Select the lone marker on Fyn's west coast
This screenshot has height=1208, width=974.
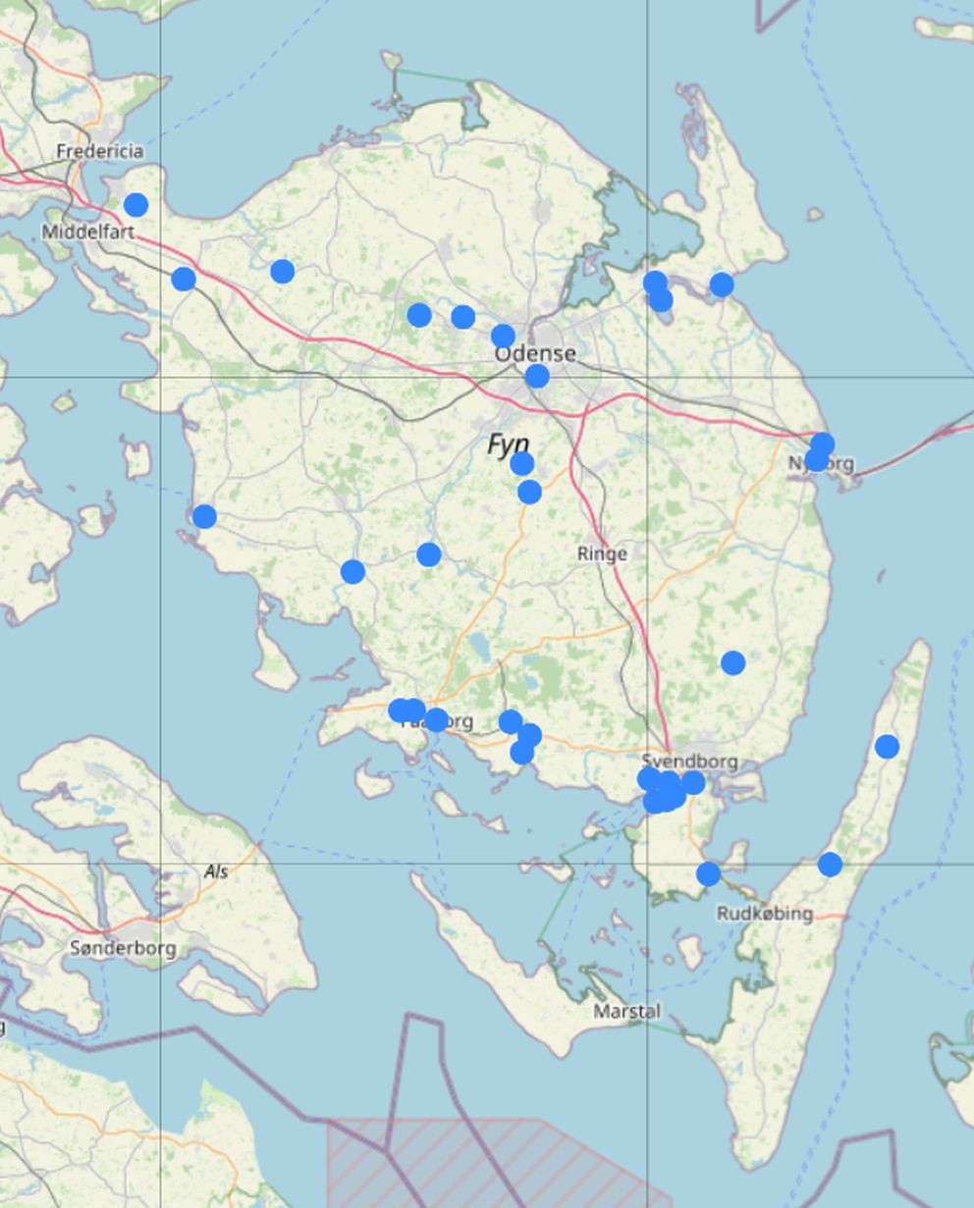204,516
